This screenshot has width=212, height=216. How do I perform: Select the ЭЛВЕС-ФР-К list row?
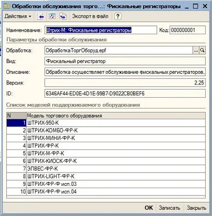pos(106,169)
